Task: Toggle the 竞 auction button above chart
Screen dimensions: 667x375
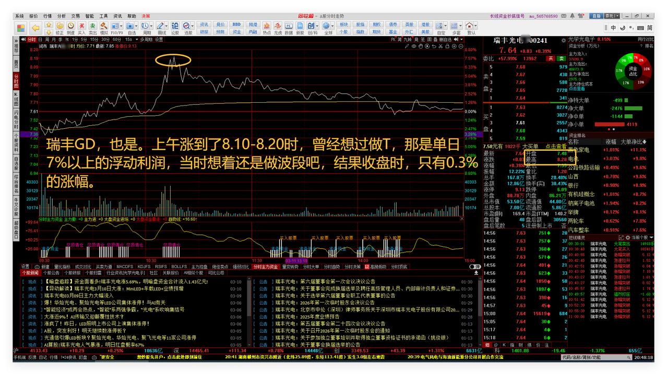Action: [416, 40]
